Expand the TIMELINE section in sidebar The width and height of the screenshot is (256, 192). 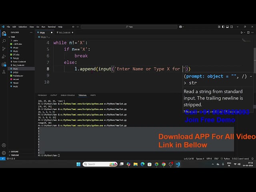click(x=14, y=155)
